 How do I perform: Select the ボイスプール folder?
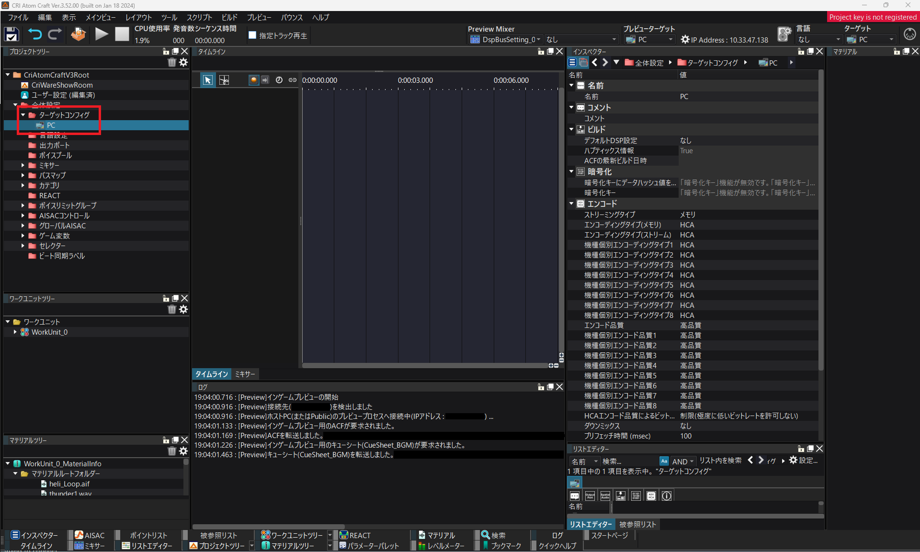tap(56, 155)
